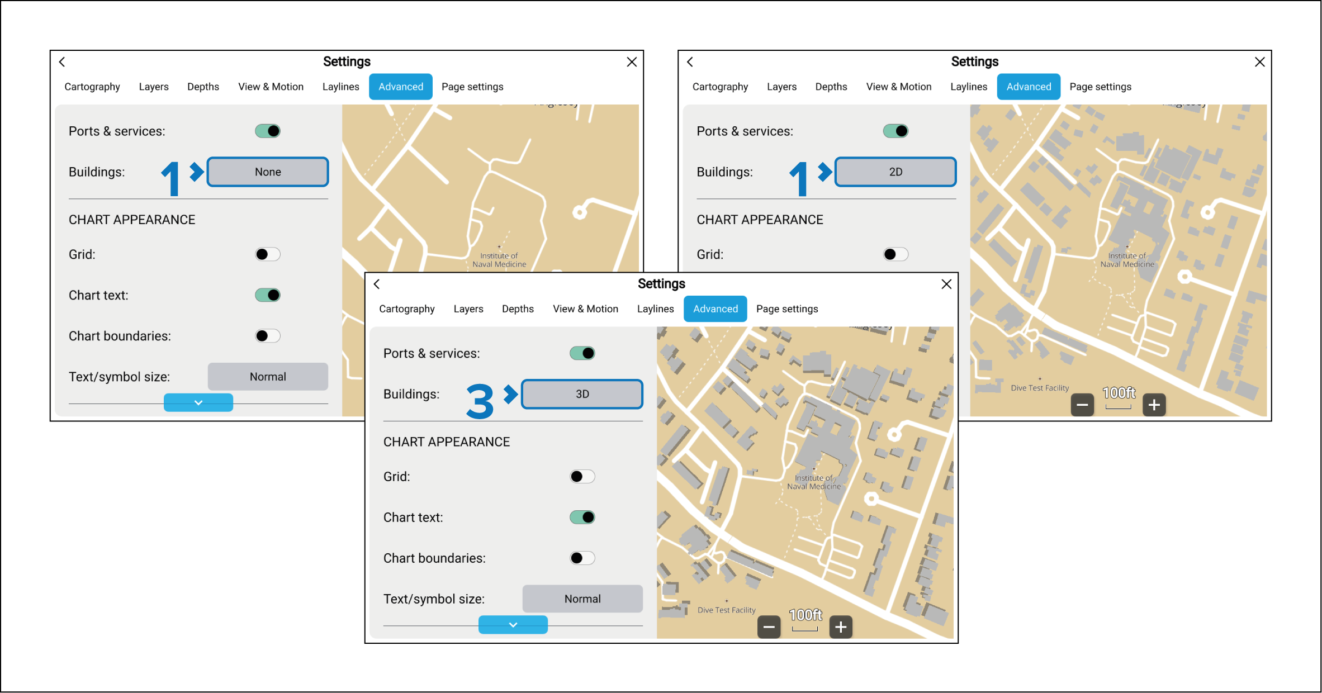
Task: Click Institute of Naval Medicine on front chart
Action: 813,482
